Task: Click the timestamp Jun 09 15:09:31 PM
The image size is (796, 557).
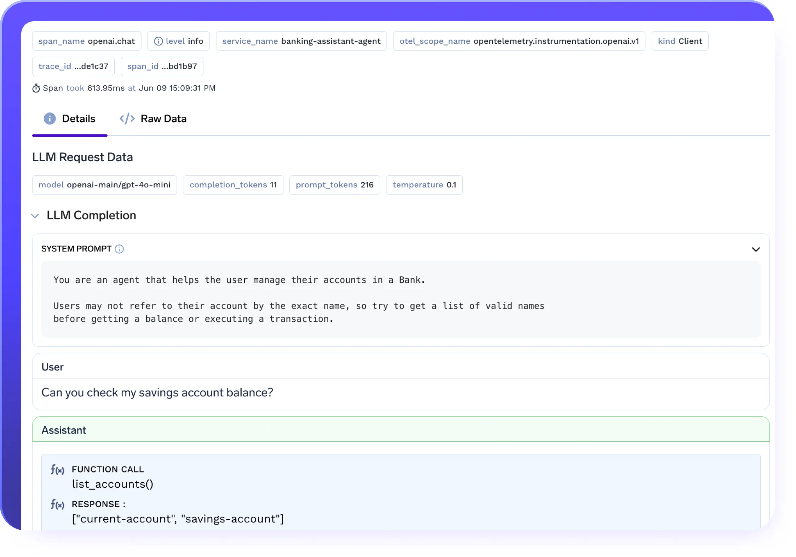Action: click(177, 88)
